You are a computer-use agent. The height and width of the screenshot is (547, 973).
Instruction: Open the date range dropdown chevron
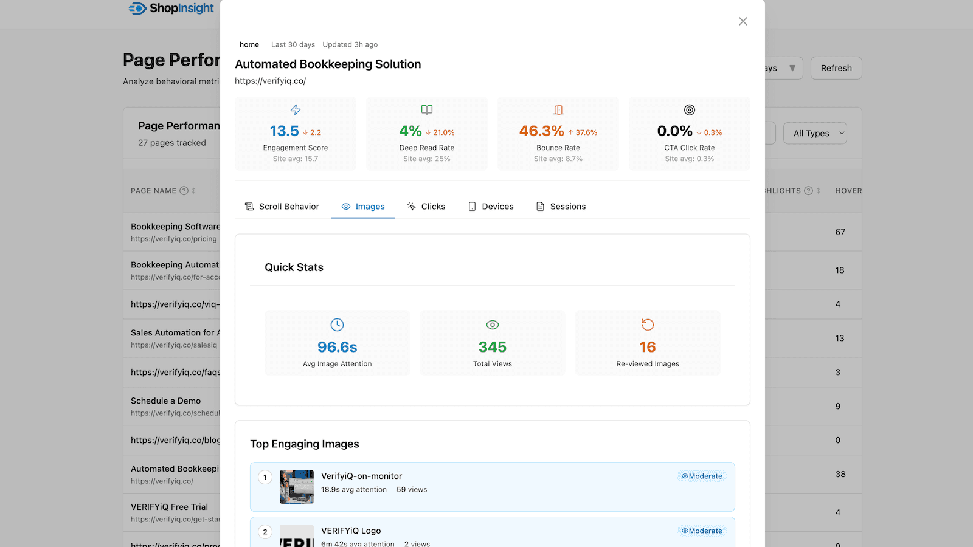point(792,68)
